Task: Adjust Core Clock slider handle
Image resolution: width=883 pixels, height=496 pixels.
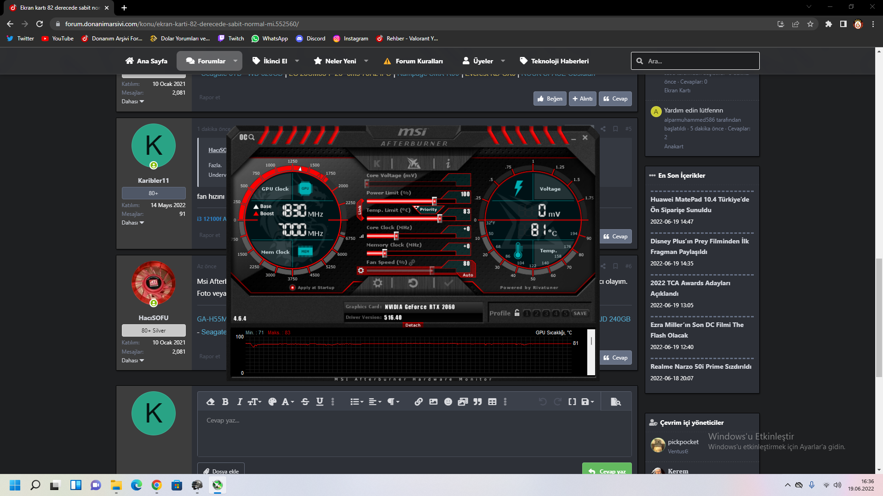Action: click(x=396, y=236)
